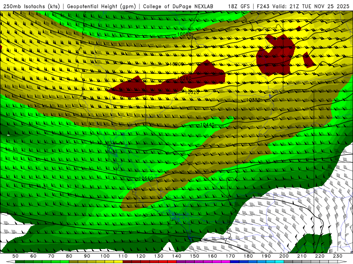
Task: Click the 10200 height contour label
Action: pos(176,64)
